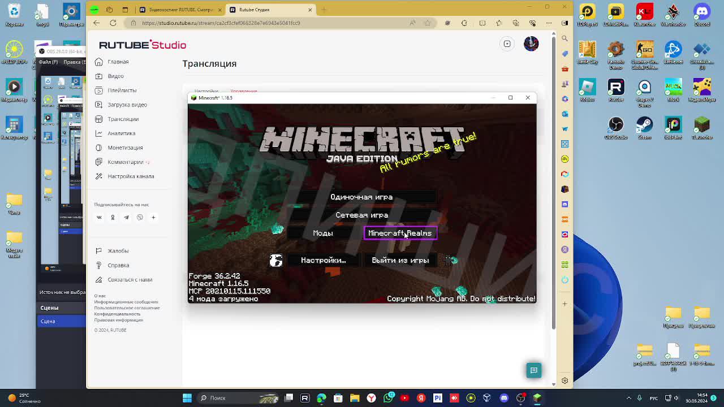The width and height of the screenshot is (724, 407).
Task: Open Аналитика in the sidebar
Action: click(115, 133)
